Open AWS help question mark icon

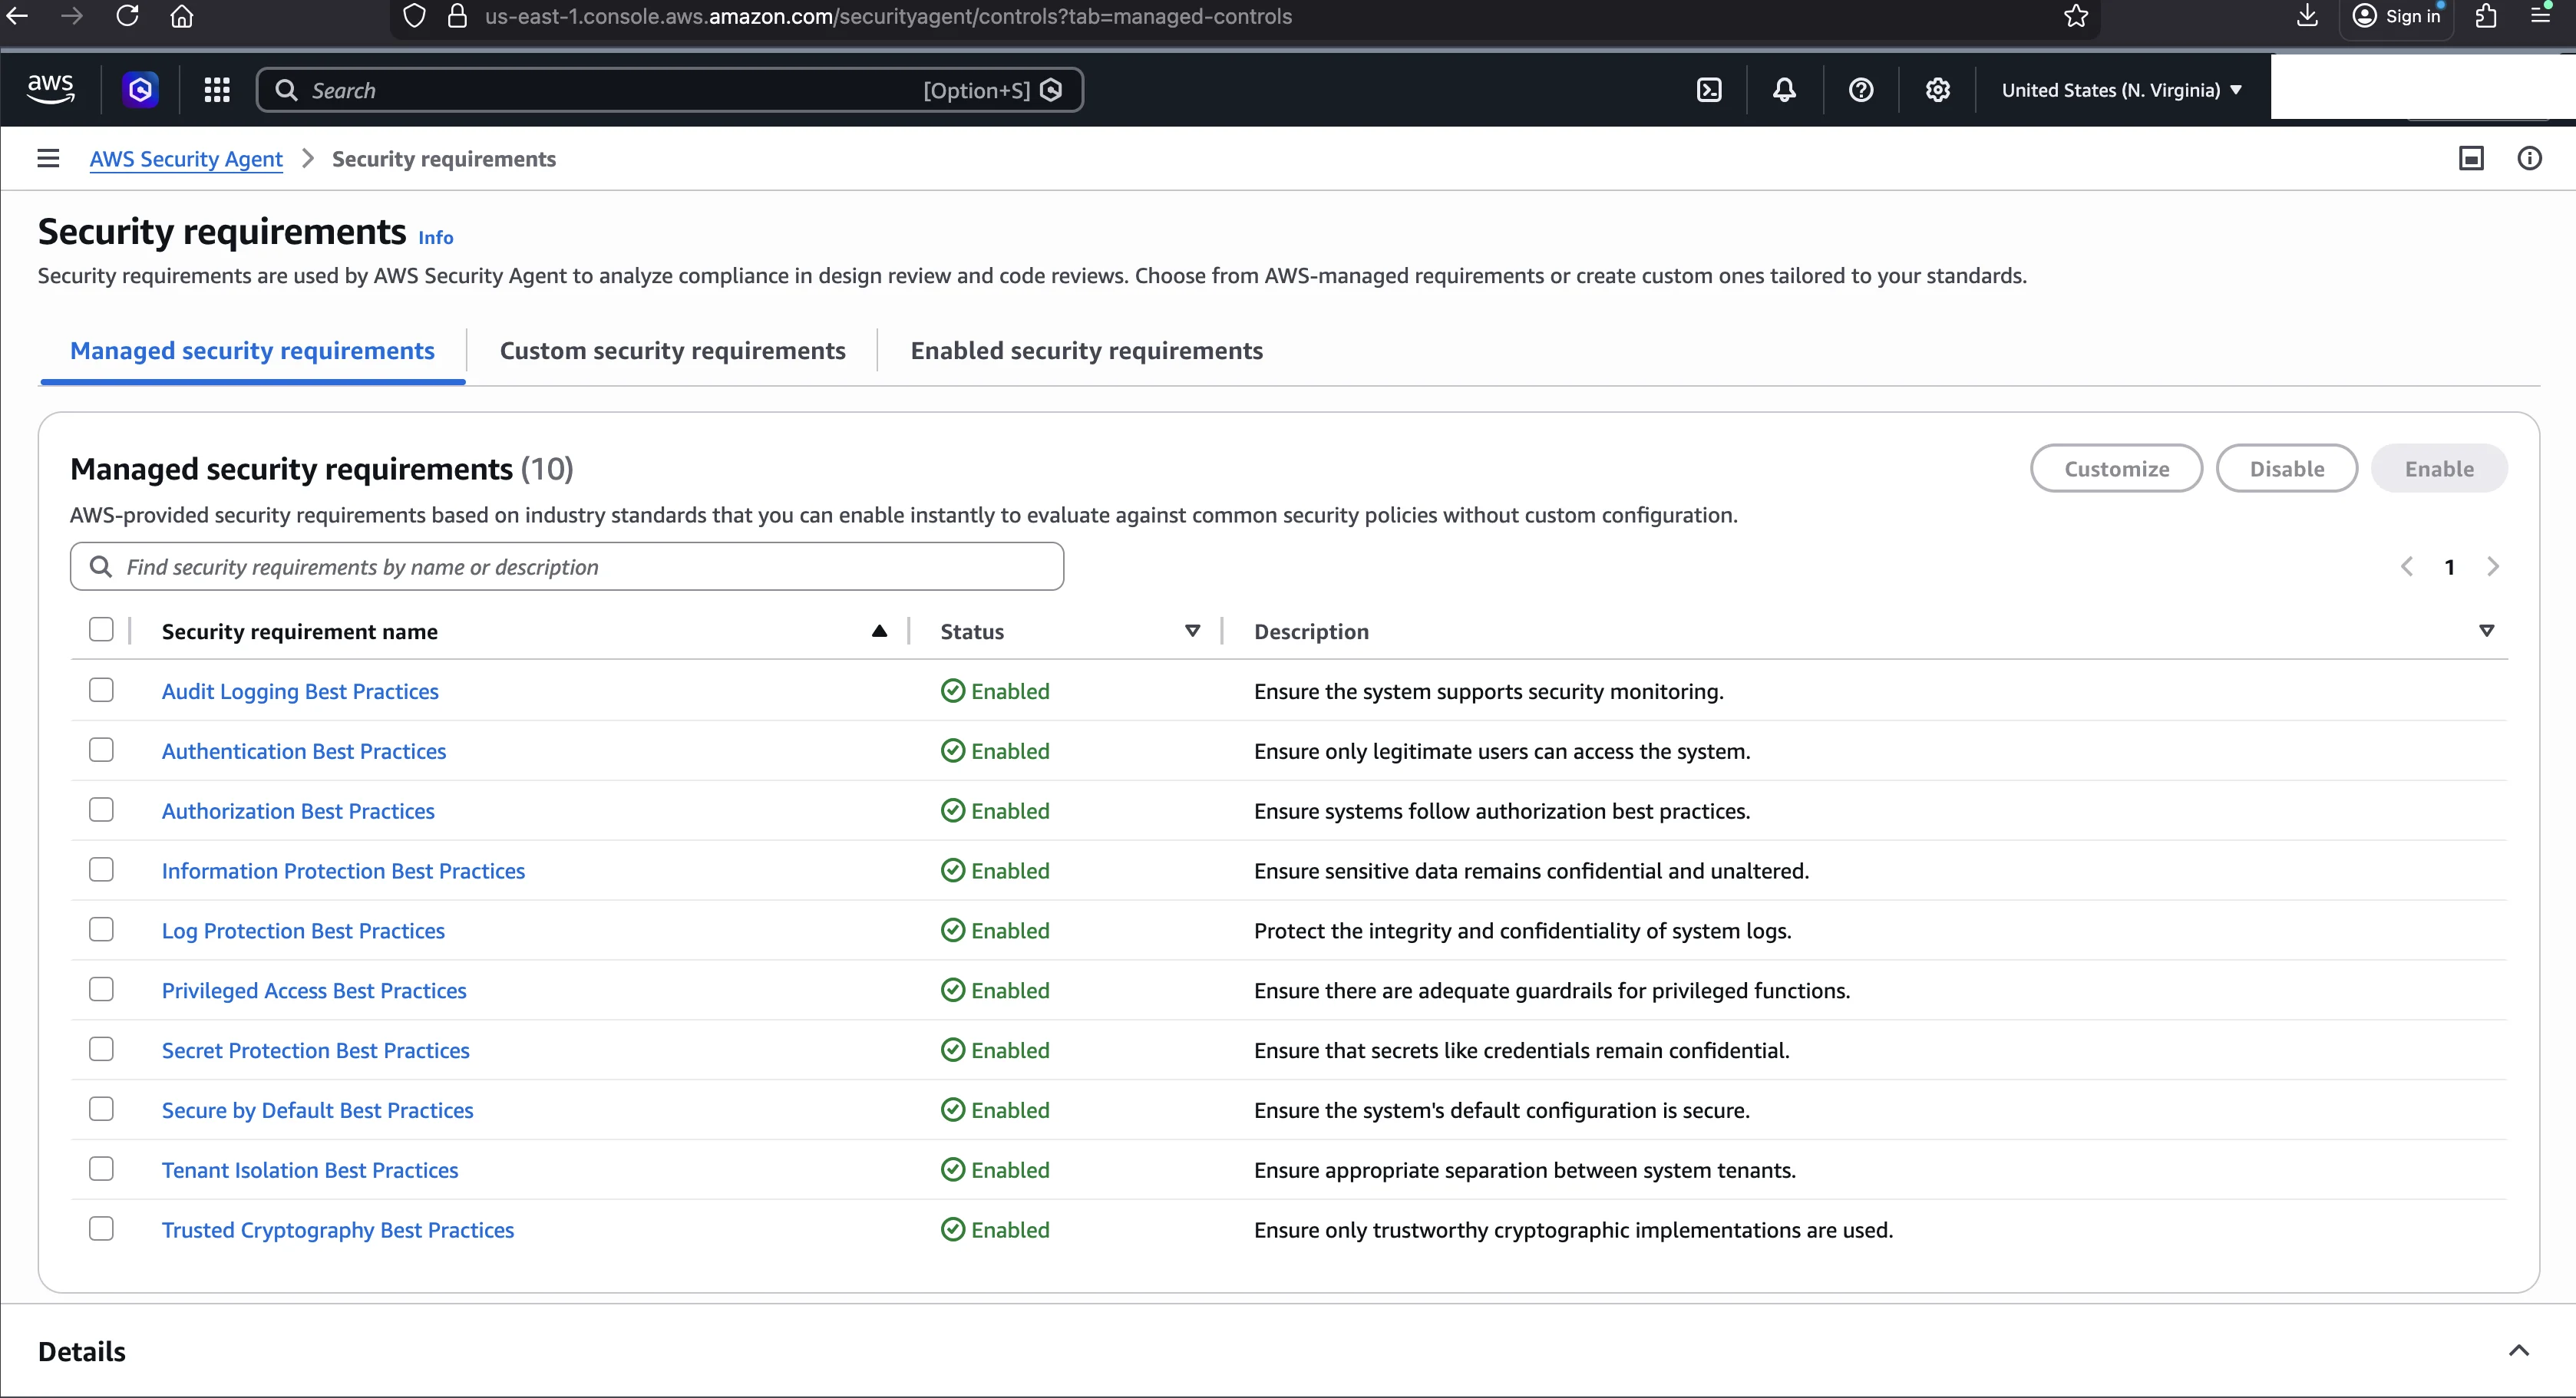pyautogui.click(x=1861, y=90)
